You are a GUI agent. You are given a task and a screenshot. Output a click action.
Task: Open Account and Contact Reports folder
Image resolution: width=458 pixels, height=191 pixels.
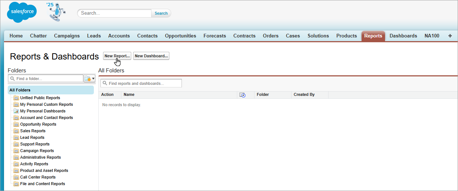click(47, 118)
